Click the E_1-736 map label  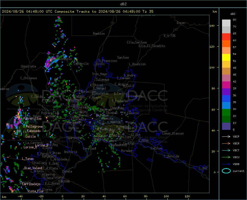[170, 36]
